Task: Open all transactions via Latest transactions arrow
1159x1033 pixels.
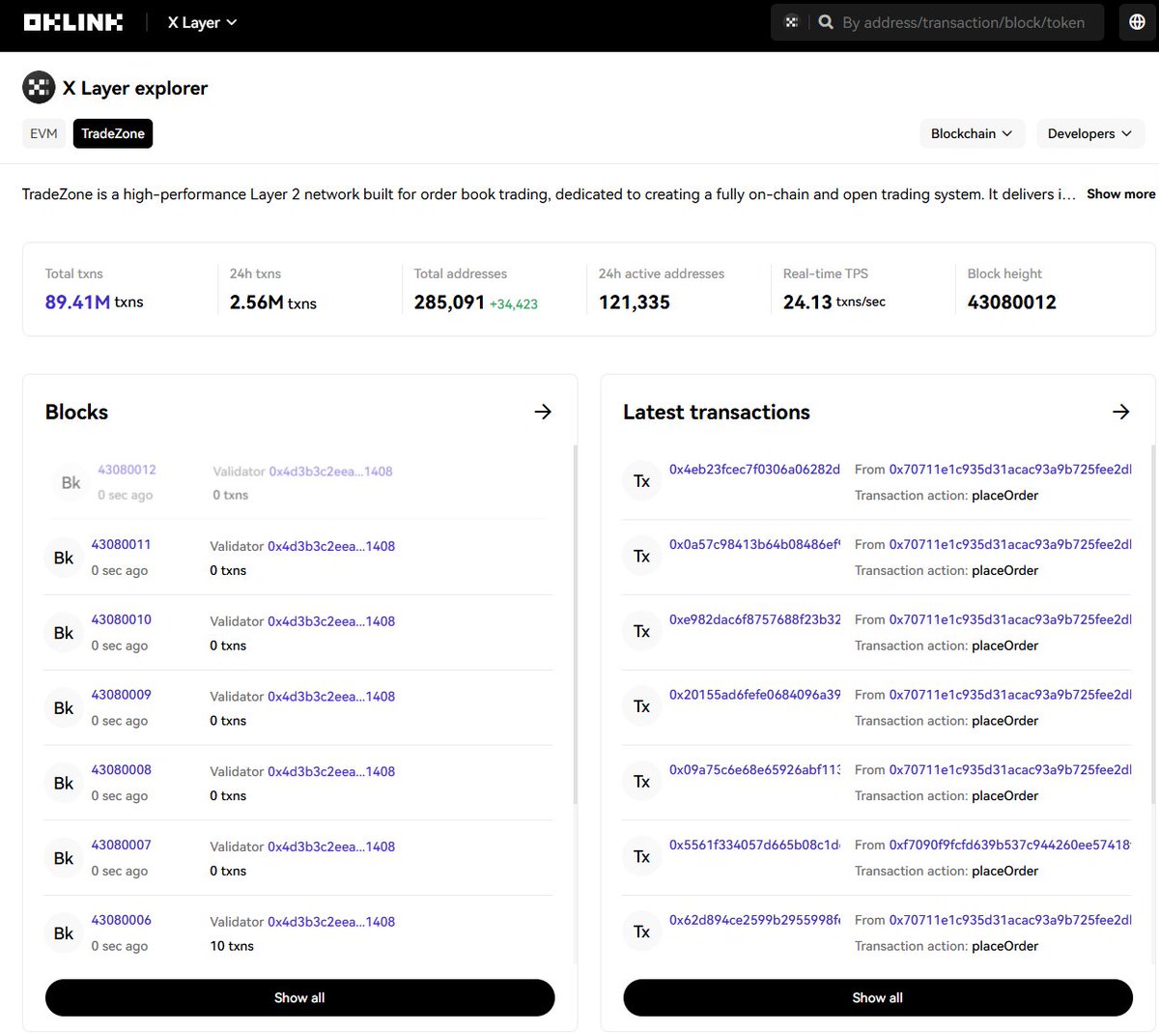Action: point(1120,412)
